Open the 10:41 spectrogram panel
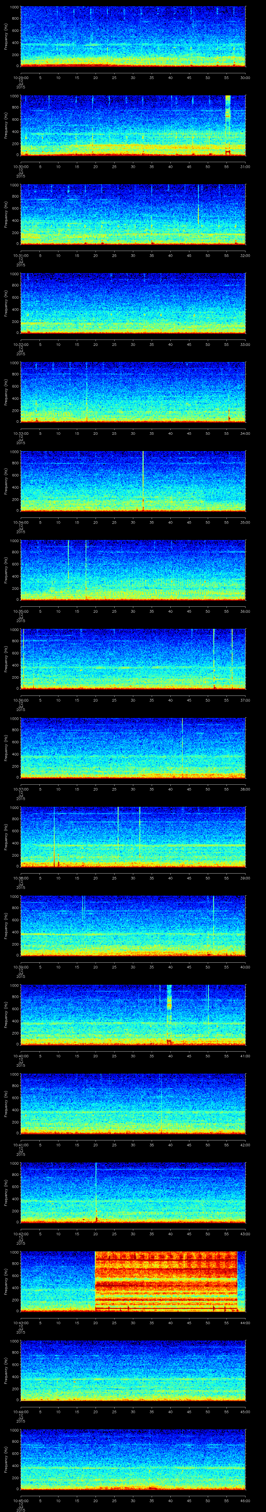 coord(133,1103)
